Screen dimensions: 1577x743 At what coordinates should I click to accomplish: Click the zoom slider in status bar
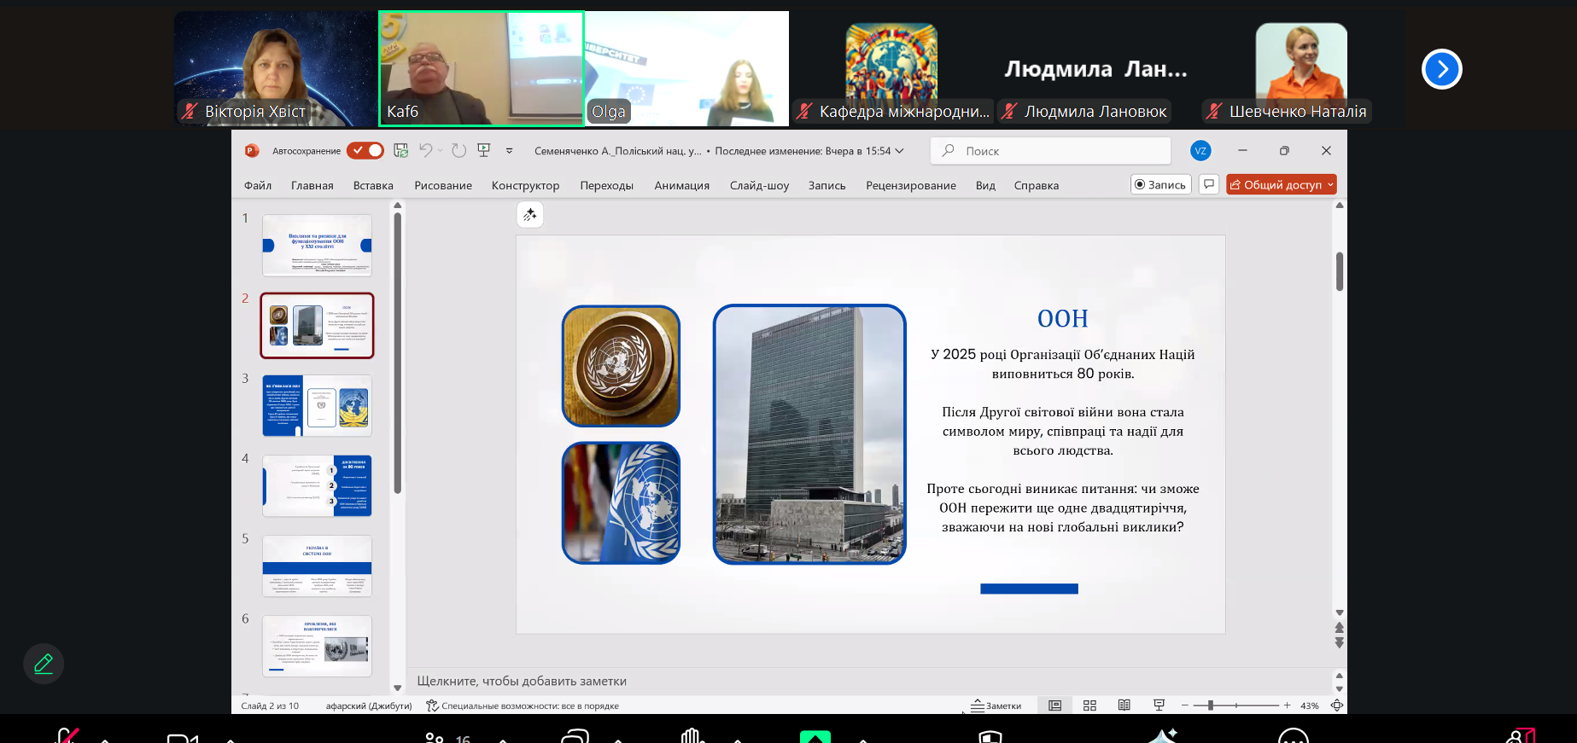(1234, 705)
